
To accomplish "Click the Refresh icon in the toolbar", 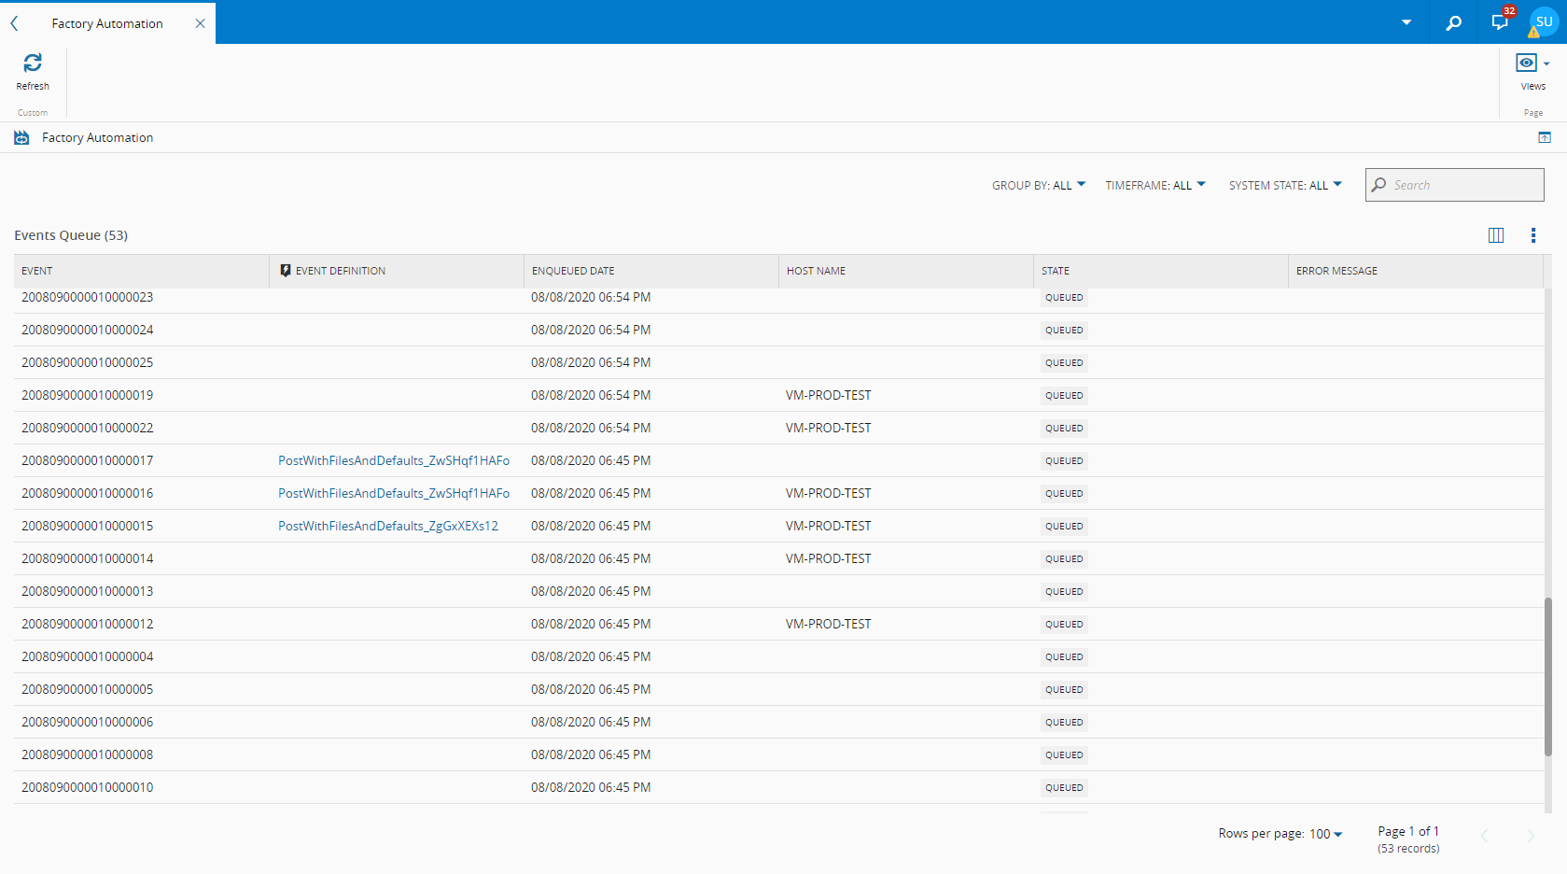I will 33,63.
